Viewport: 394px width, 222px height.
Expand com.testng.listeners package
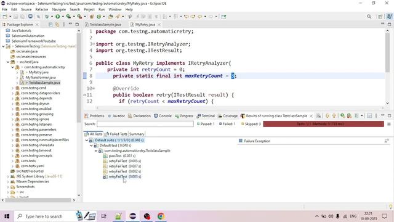point(12,125)
